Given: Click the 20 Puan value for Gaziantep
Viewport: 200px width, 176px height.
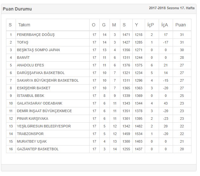Looking at the screenshot, I should coord(182,149).
